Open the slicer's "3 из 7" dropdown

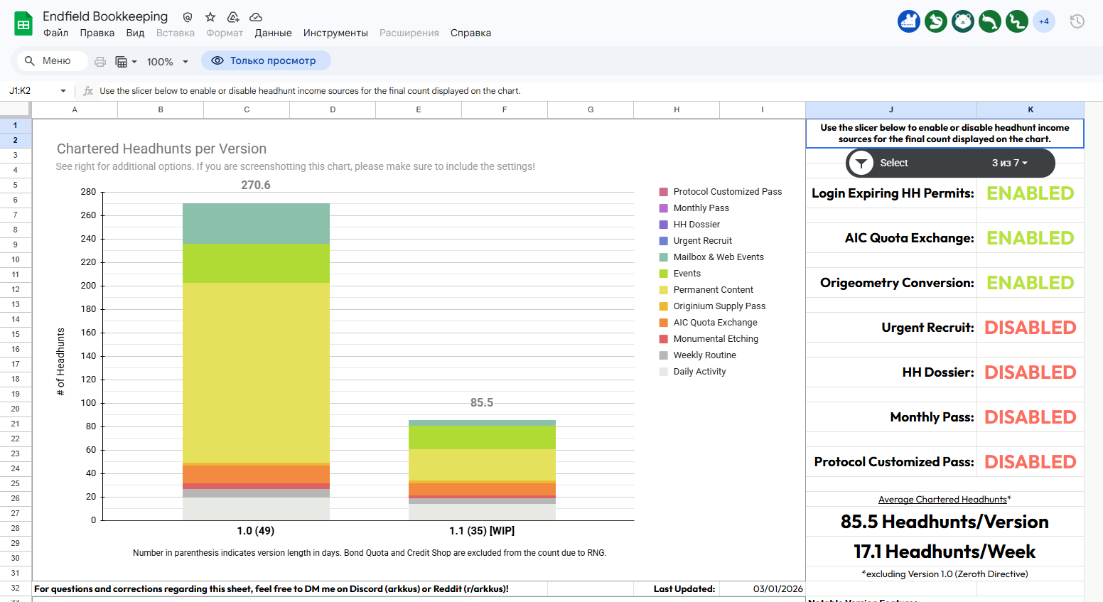pyautogui.click(x=1010, y=163)
